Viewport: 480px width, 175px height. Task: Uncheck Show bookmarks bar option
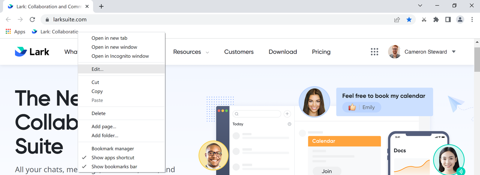114,167
